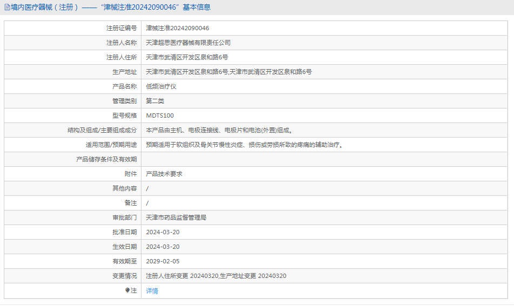Click the 审批部门 label

(x=125, y=217)
